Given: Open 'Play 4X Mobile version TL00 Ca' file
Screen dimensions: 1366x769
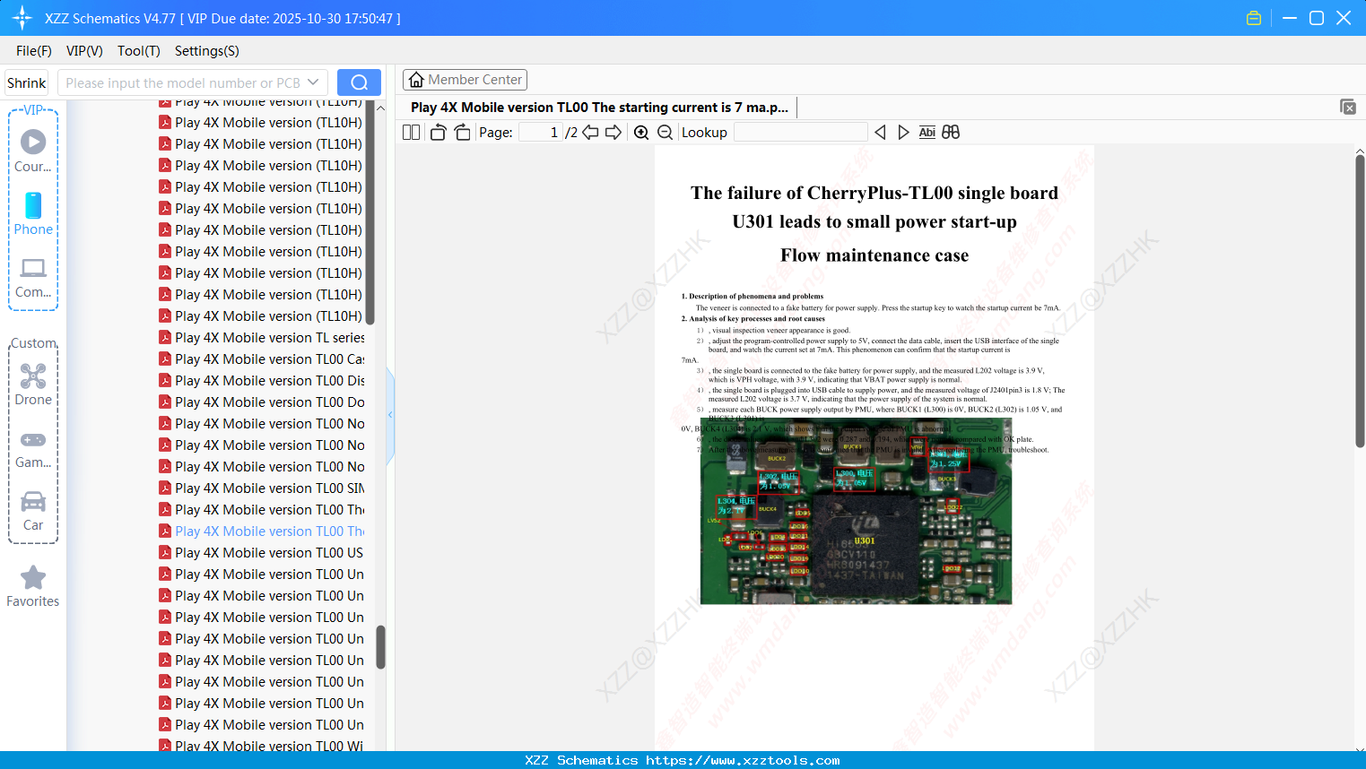Looking at the screenshot, I should point(262,359).
